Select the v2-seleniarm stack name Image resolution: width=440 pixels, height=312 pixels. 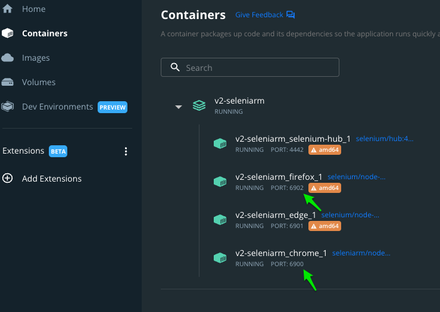[x=239, y=101]
